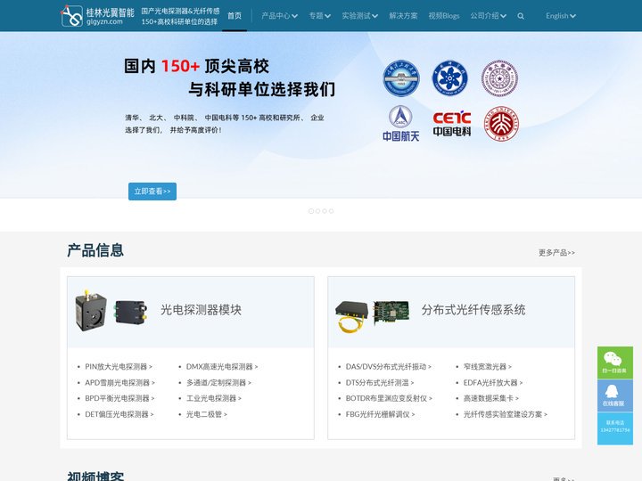Open DET偏压光电探测器 link
The image size is (642, 481).
[119, 414]
